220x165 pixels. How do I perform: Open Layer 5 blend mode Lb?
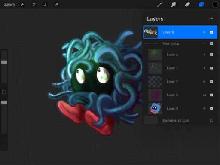click(x=205, y=95)
